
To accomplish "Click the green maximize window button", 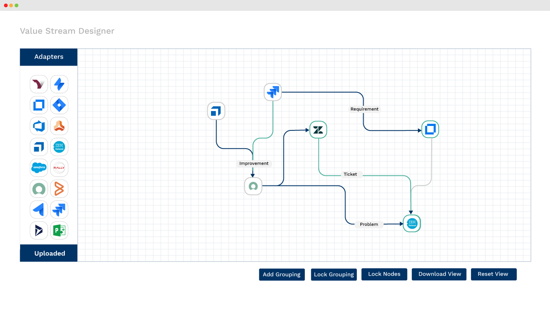I will click(x=17, y=5).
